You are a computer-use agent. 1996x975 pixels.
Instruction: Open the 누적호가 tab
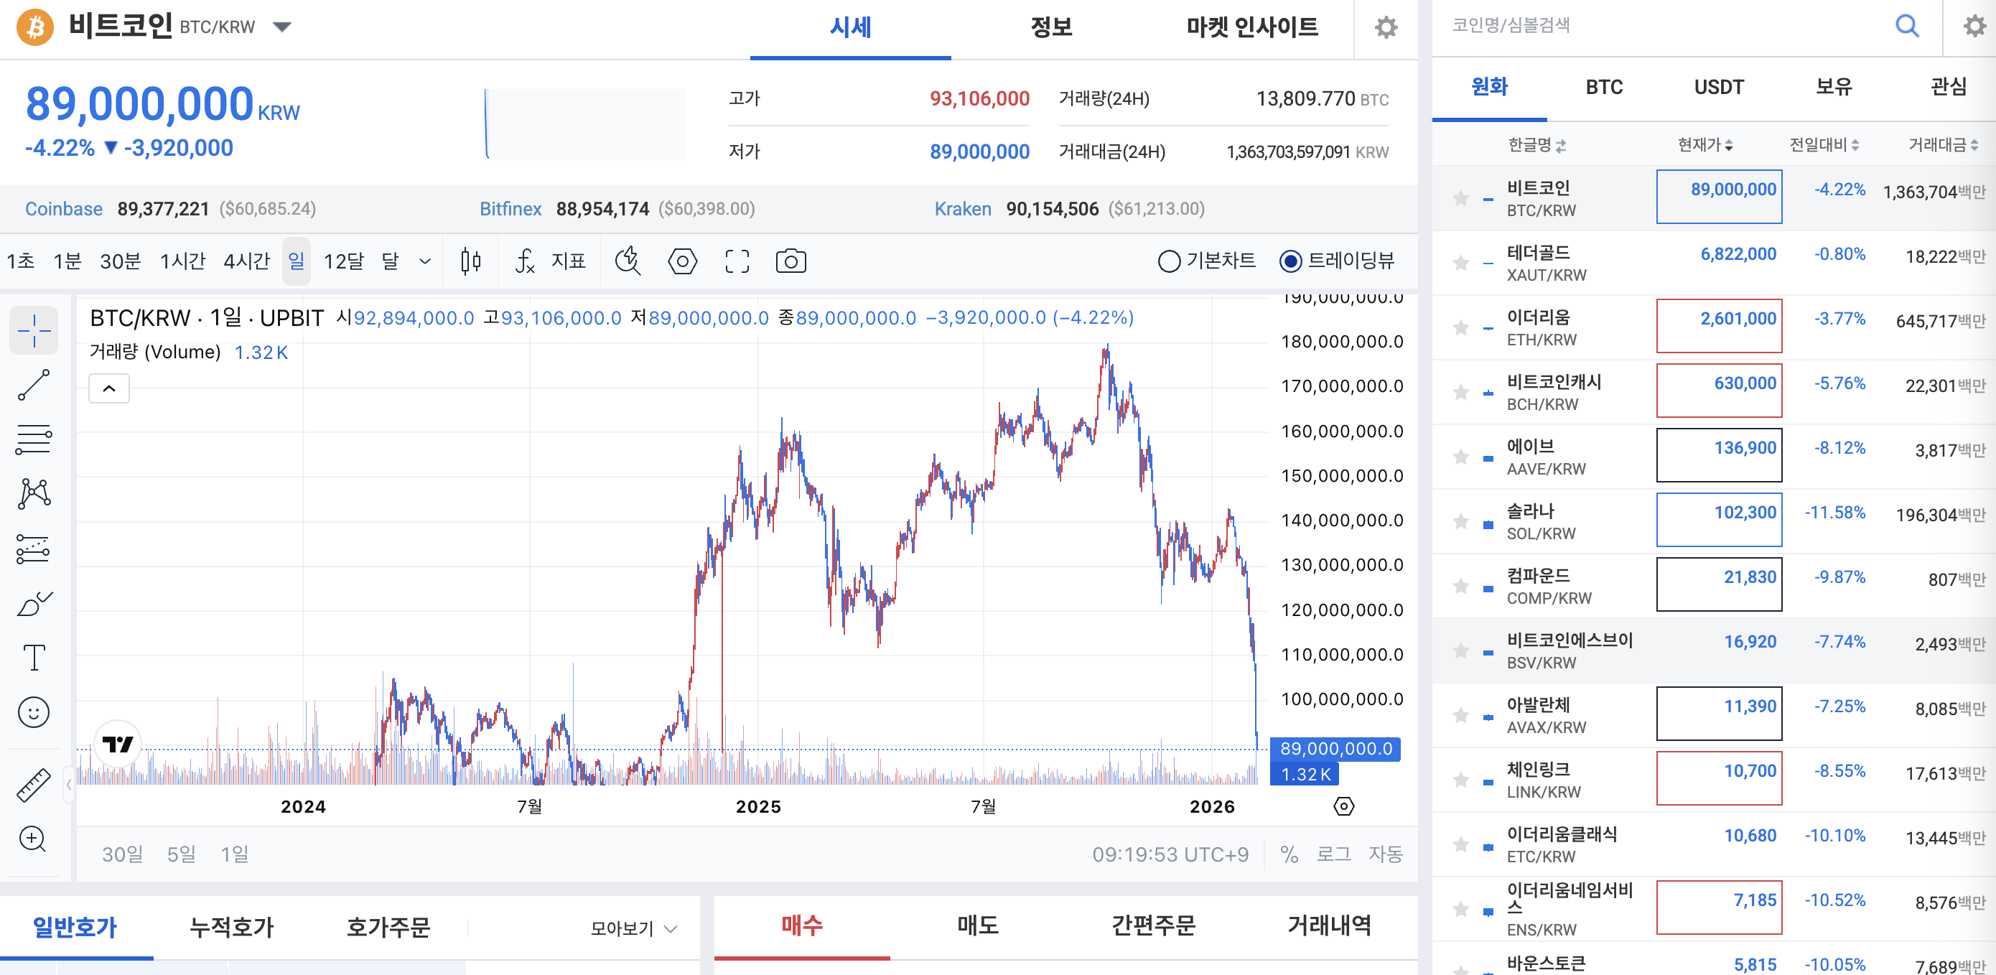pyautogui.click(x=232, y=927)
